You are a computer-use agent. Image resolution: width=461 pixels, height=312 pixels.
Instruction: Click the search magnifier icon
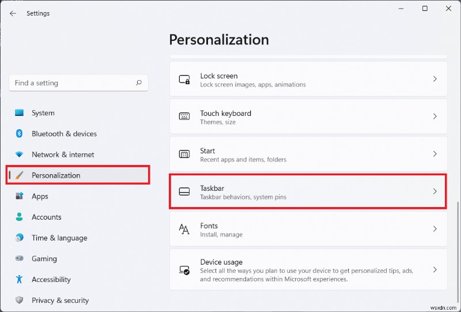pyautogui.click(x=139, y=83)
